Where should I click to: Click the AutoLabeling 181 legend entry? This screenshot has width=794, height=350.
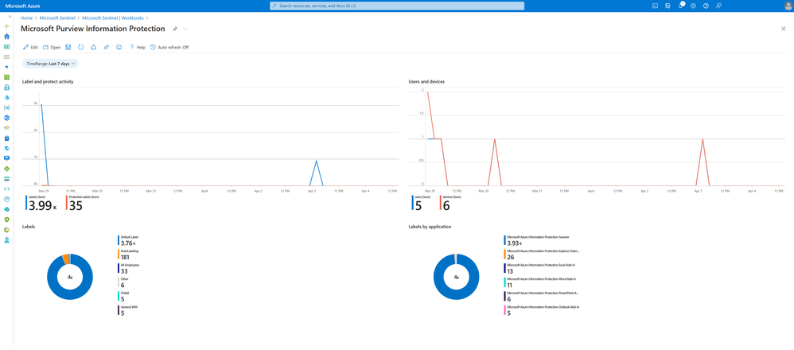[x=128, y=255]
